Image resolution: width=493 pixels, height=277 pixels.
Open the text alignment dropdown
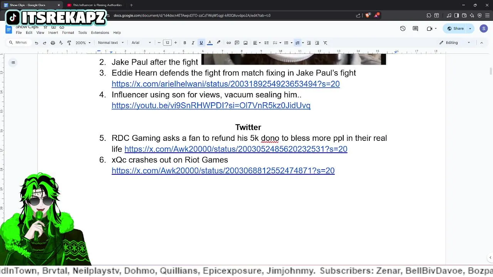coord(257,43)
